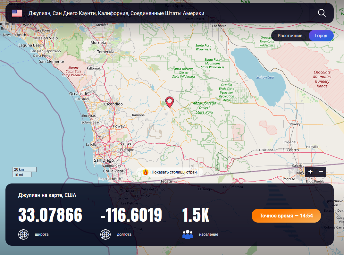Click the Salton Sea label

click(x=265, y=77)
